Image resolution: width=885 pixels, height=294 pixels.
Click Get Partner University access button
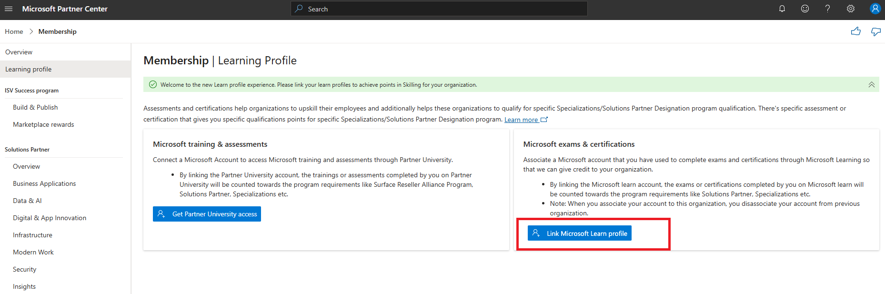click(207, 214)
